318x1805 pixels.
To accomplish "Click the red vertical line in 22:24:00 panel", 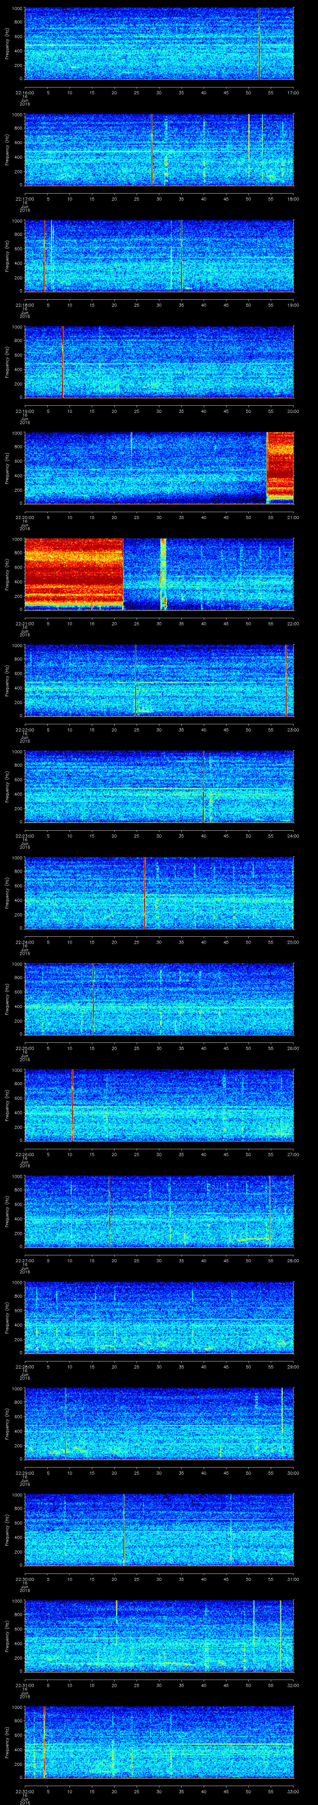I will tap(145, 893).
